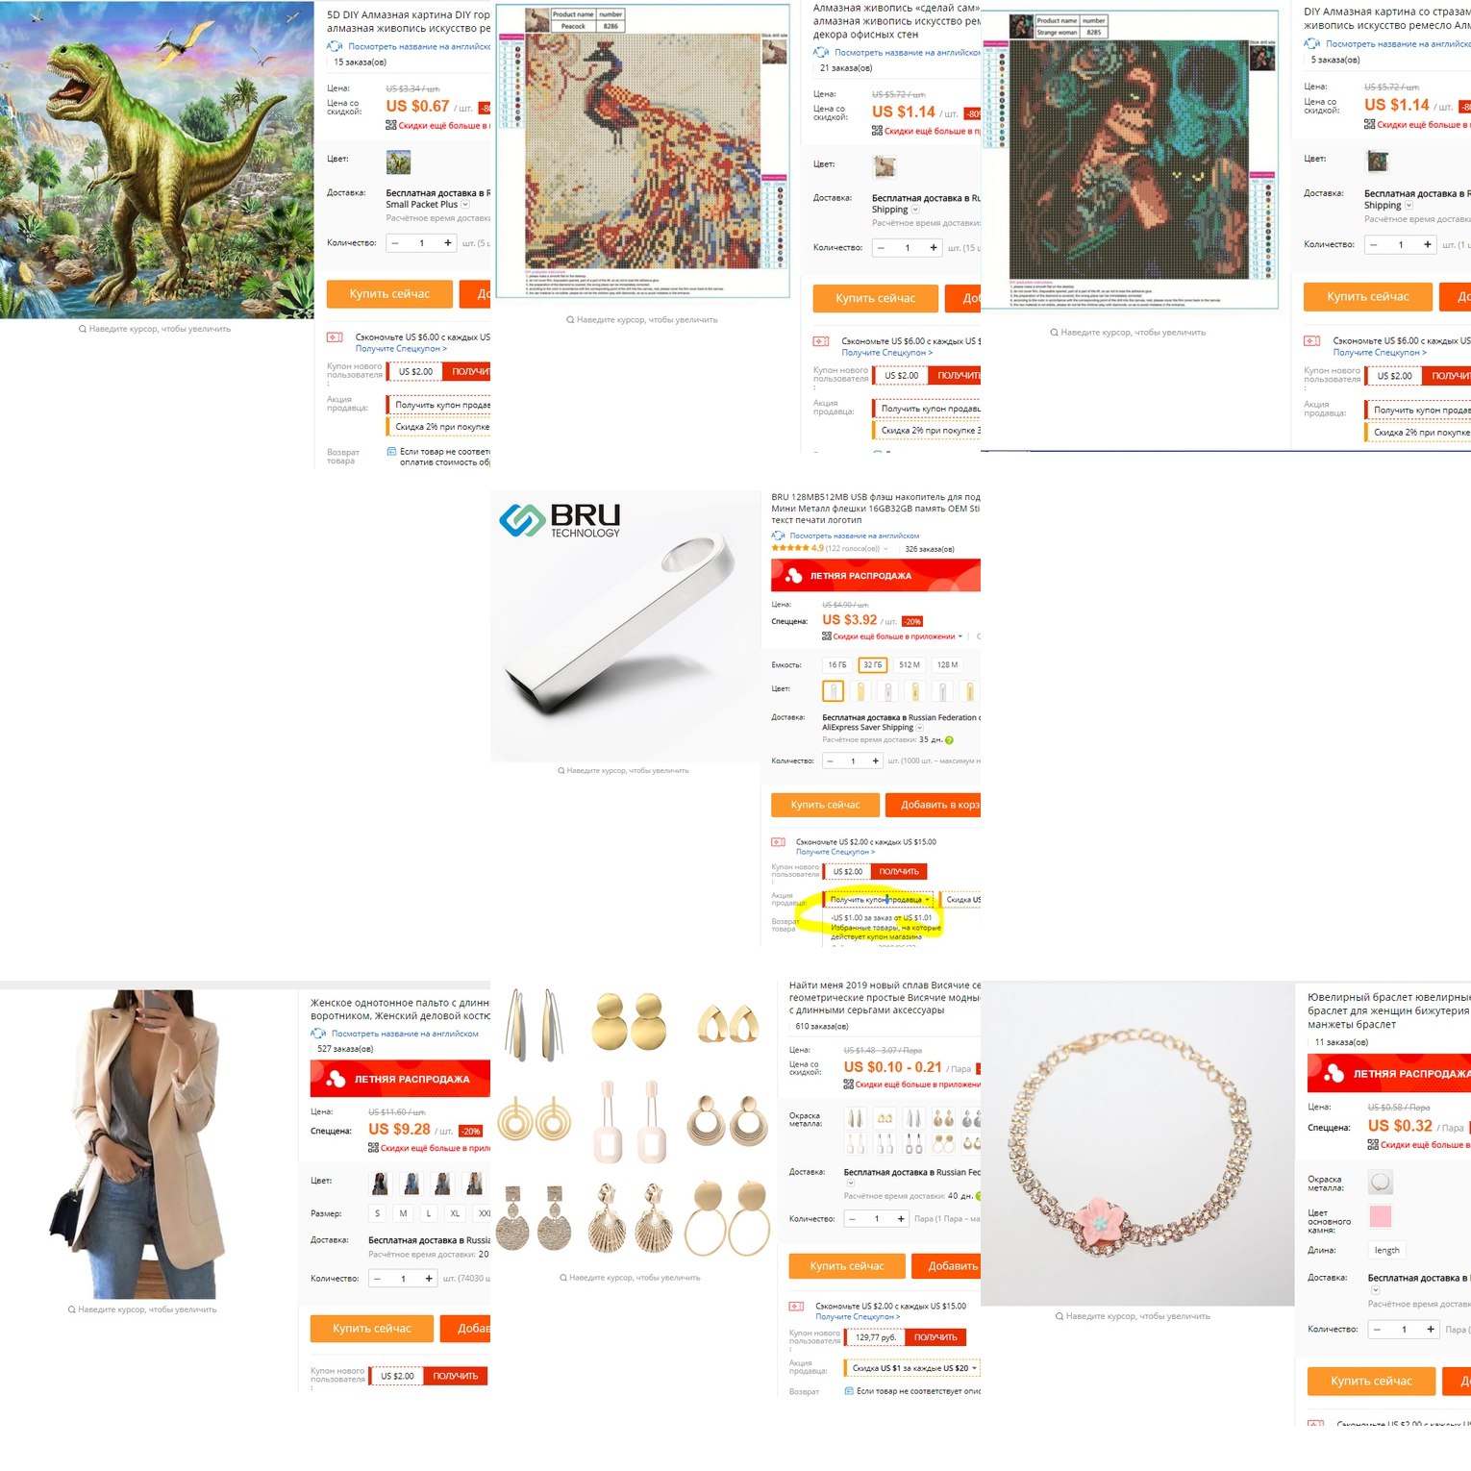Click Добавить в корзину for the USB drive
1471x1471 pixels.
pyautogui.click(x=934, y=805)
